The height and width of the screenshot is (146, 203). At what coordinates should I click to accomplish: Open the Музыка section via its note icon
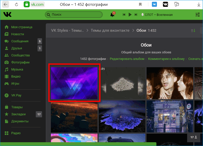click(x=6, y=69)
